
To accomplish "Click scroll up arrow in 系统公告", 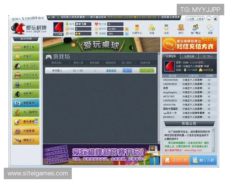I will tap(213, 130).
